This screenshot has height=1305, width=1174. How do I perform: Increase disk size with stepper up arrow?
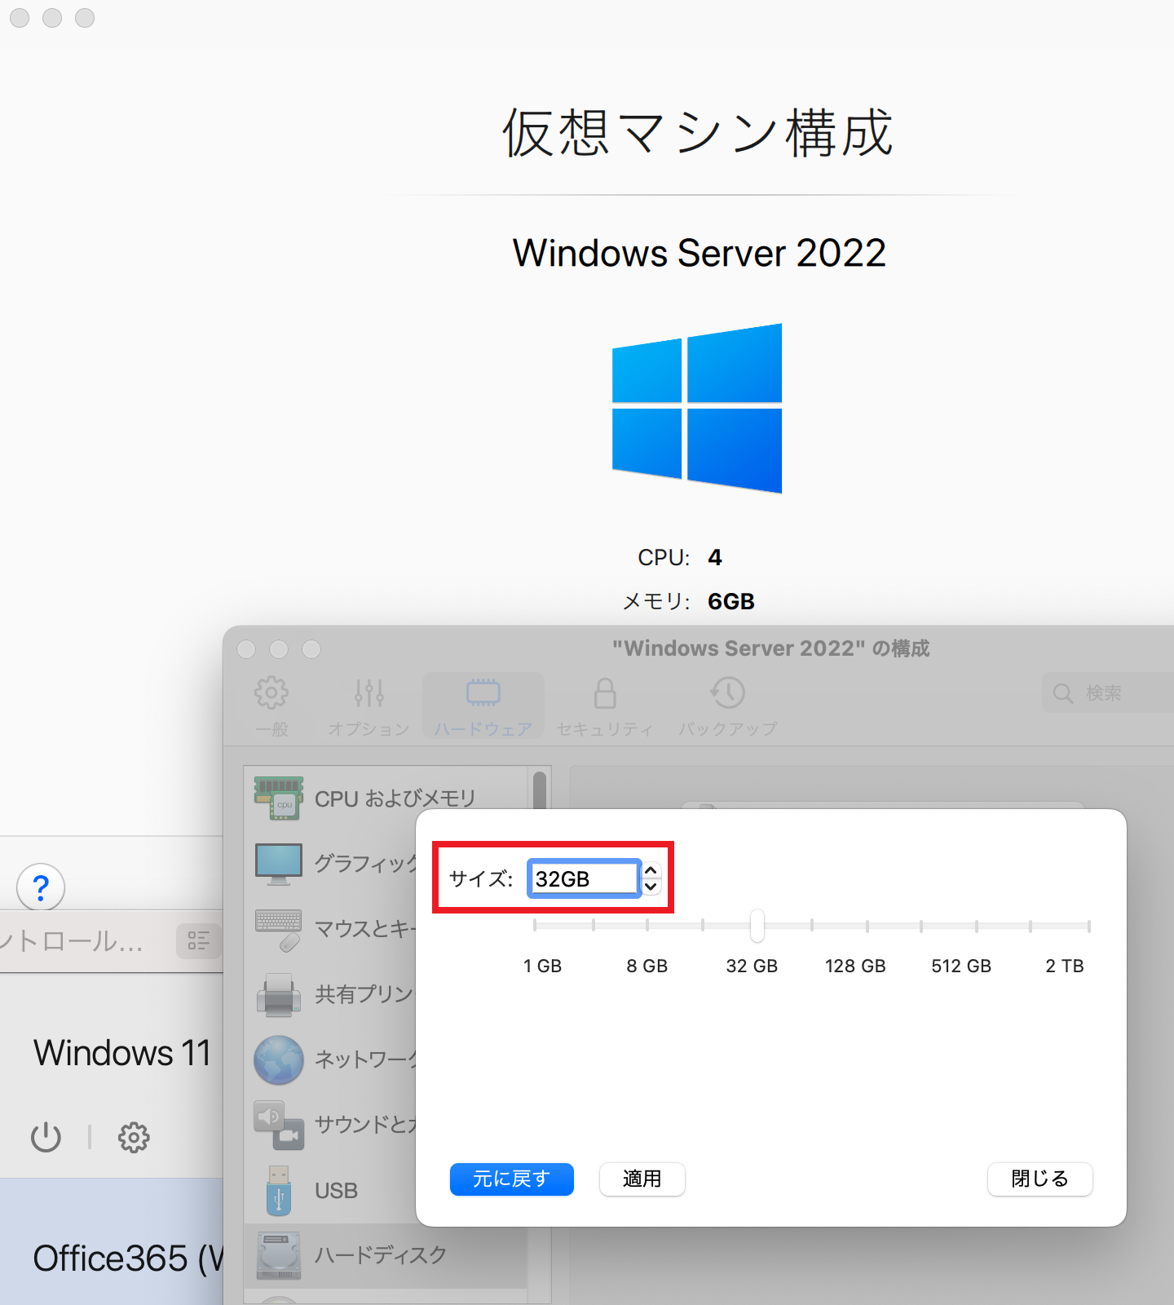(x=651, y=870)
